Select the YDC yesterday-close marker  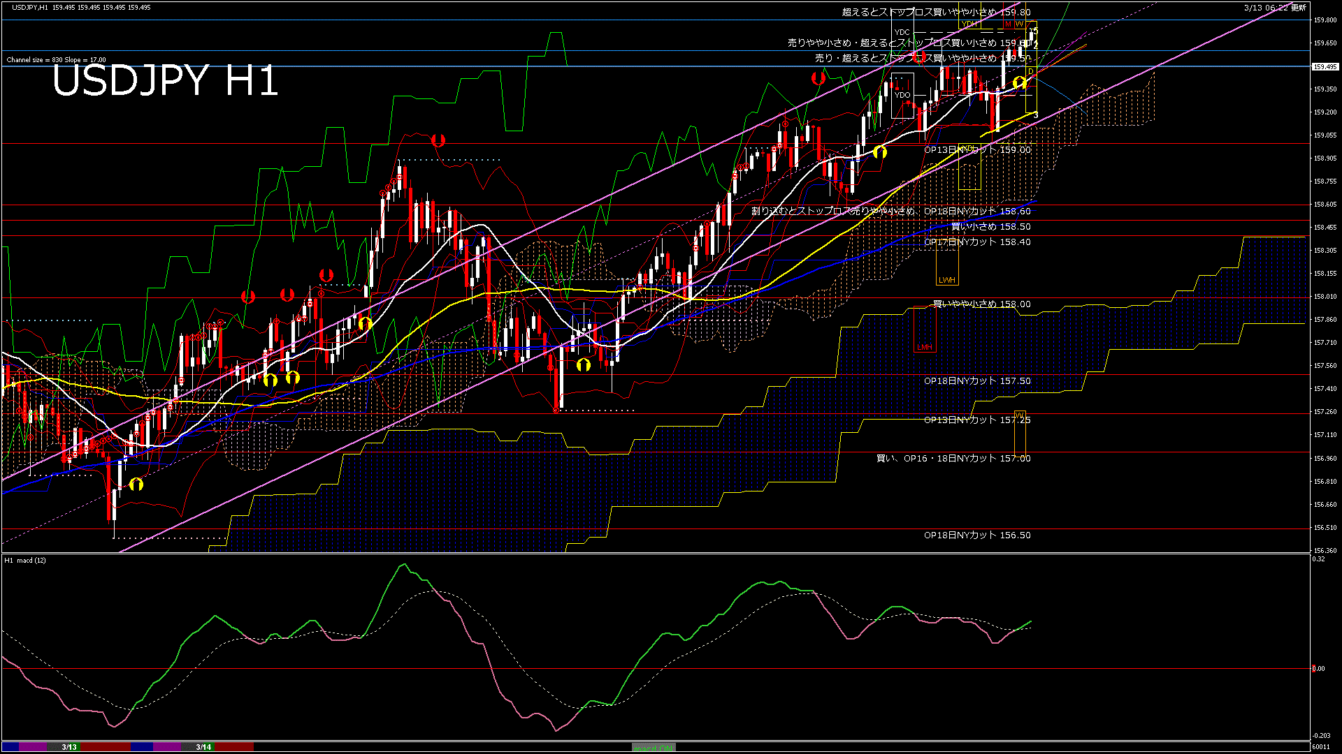click(x=902, y=32)
